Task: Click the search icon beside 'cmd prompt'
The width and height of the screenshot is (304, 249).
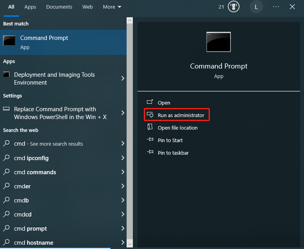Action: [x=6, y=228]
